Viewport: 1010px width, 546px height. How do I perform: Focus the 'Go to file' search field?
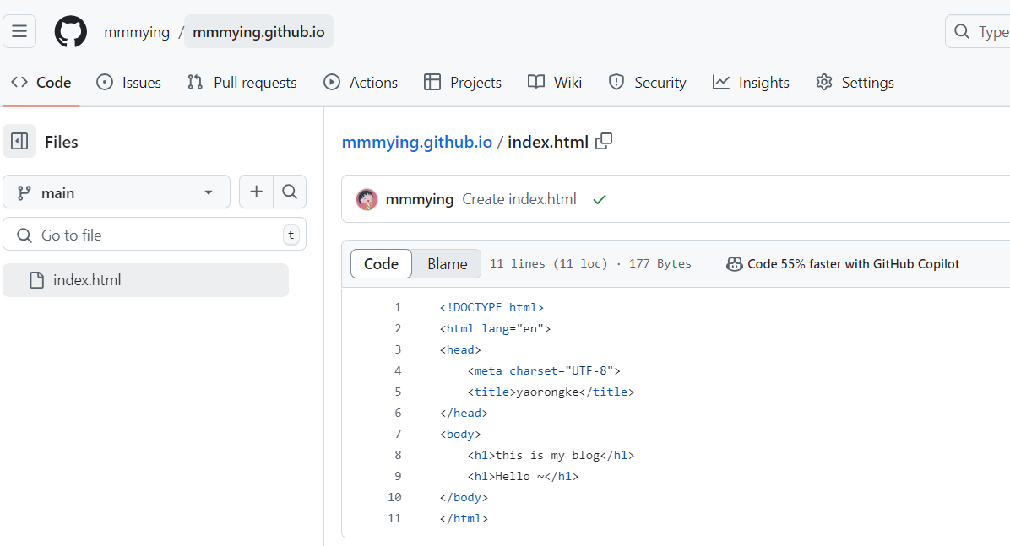[155, 235]
